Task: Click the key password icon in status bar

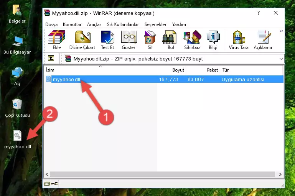Action: (54, 184)
